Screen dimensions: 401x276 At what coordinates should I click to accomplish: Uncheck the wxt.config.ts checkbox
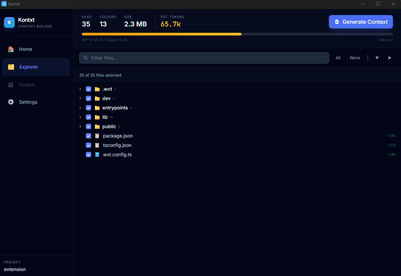[89, 155]
